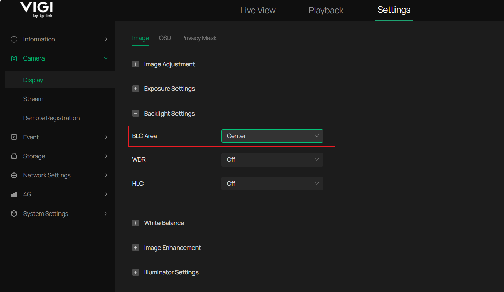Viewport: 504px width, 292px height.
Task: Collapse Backlight Settings with minus icon
Action: [136, 113]
